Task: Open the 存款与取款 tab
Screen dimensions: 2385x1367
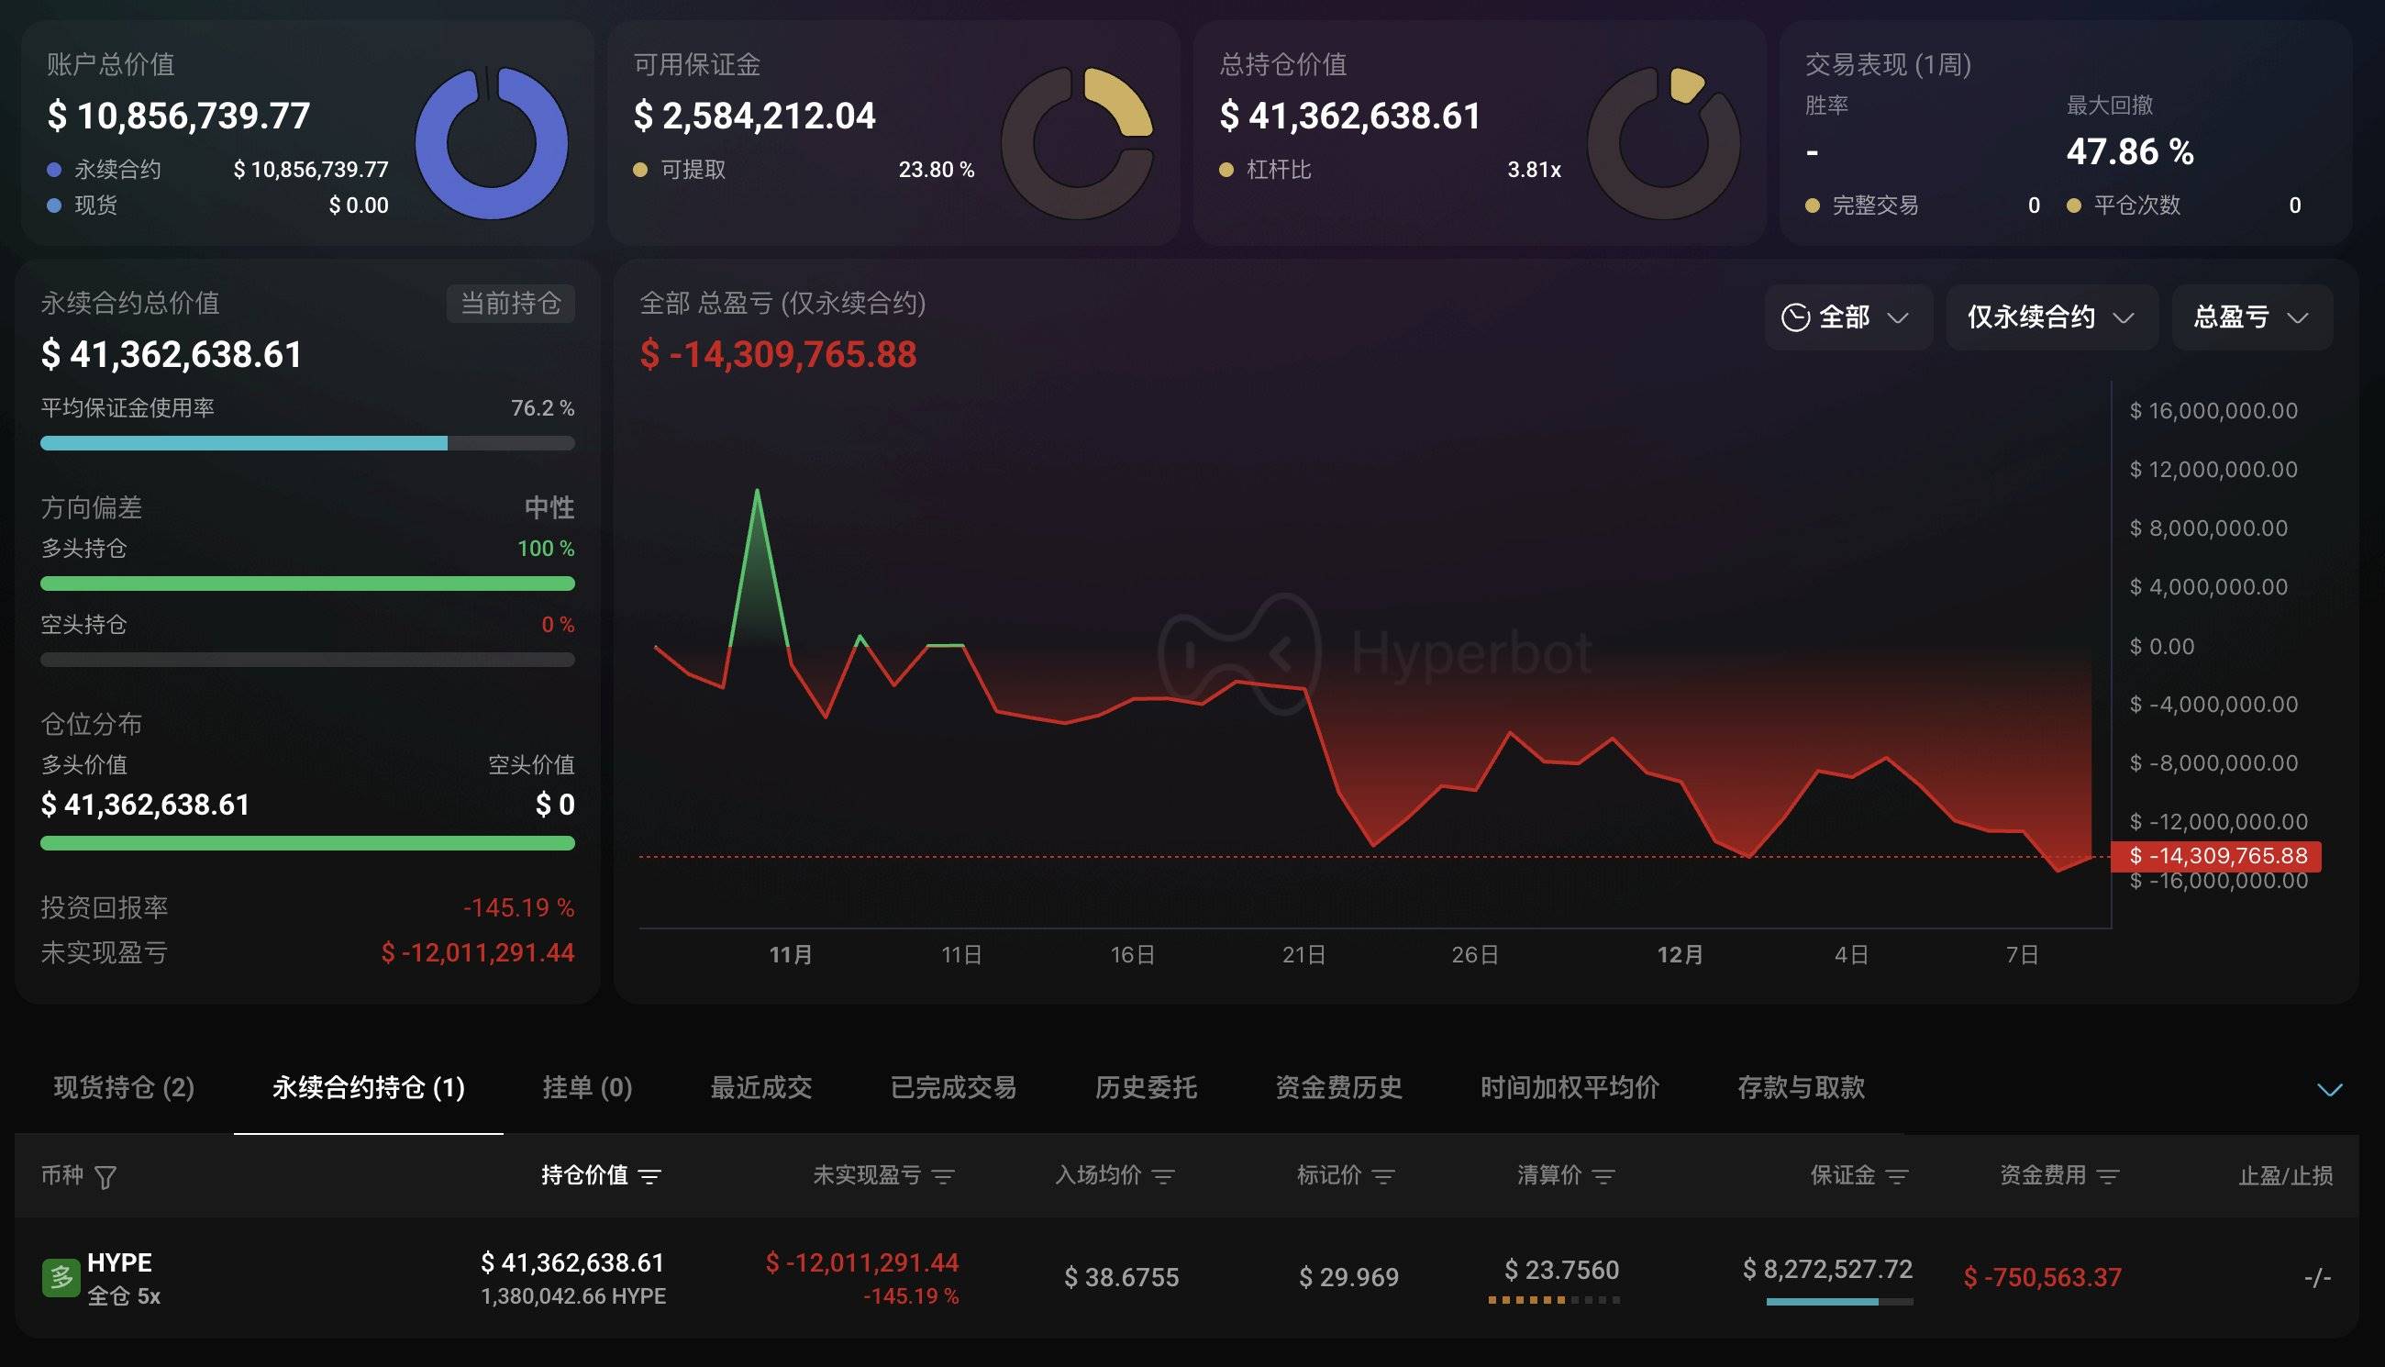Action: (1800, 1087)
